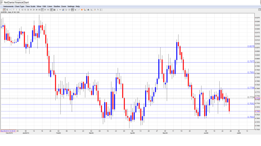The width and height of the screenshot is (261, 146).
Task: Click the 0.7901 horizontal line label
Action: pos(251,72)
